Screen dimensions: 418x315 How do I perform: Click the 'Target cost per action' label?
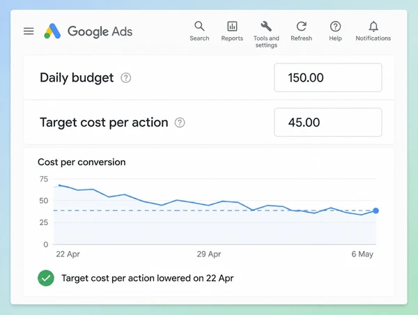(104, 123)
